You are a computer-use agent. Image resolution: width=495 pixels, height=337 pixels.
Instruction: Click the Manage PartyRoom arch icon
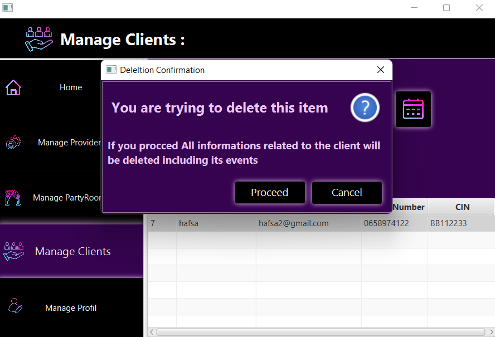point(13,198)
